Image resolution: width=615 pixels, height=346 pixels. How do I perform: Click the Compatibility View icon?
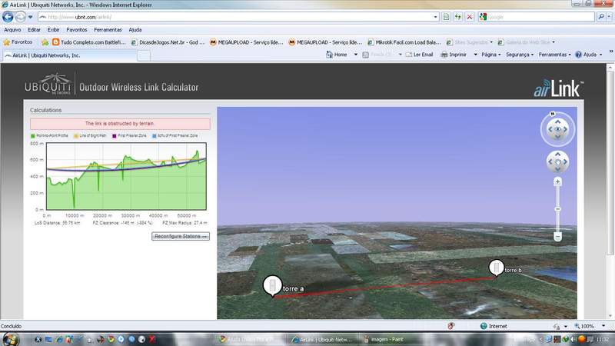(x=446, y=17)
